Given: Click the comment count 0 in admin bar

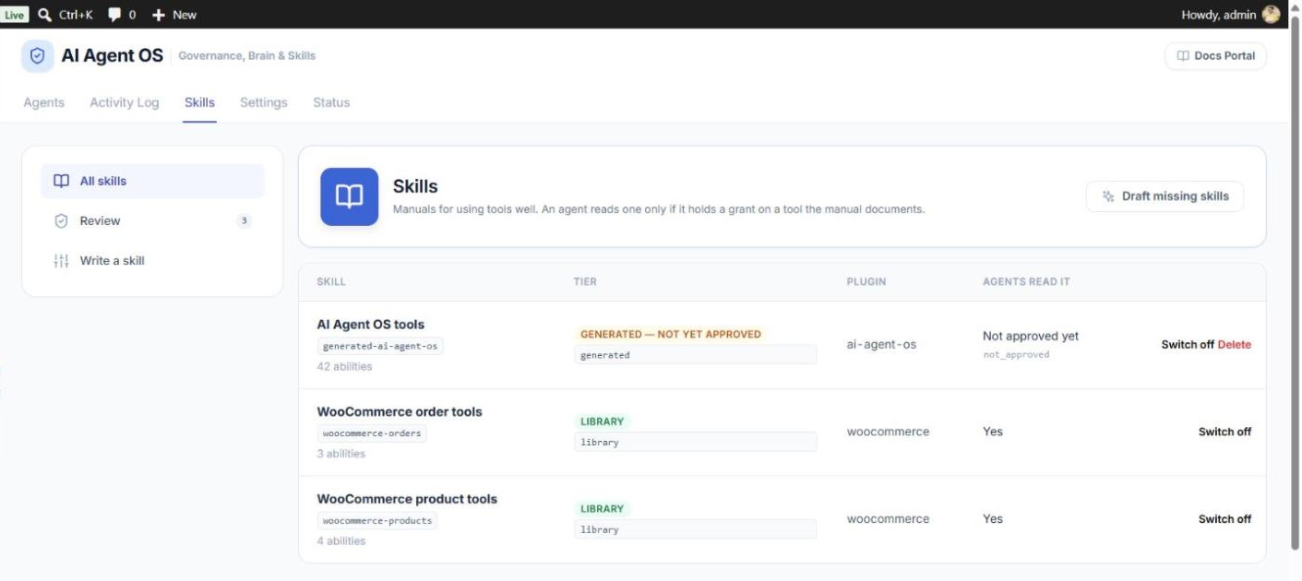Looking at the screenshot, I should point(132,15).
